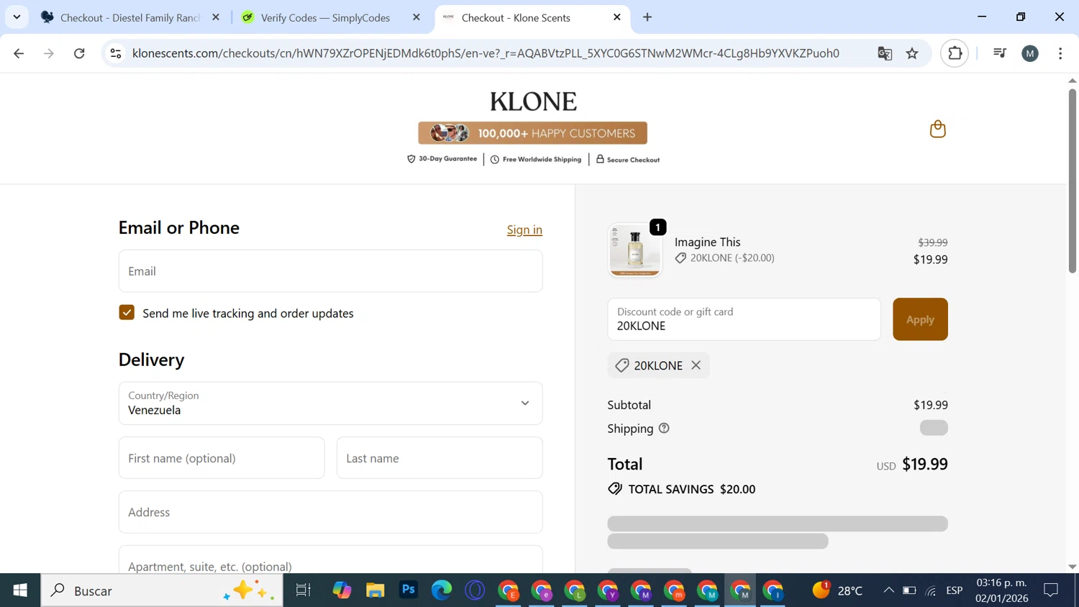
Task: Show hidden system tray icons
Action: (889, 590)
